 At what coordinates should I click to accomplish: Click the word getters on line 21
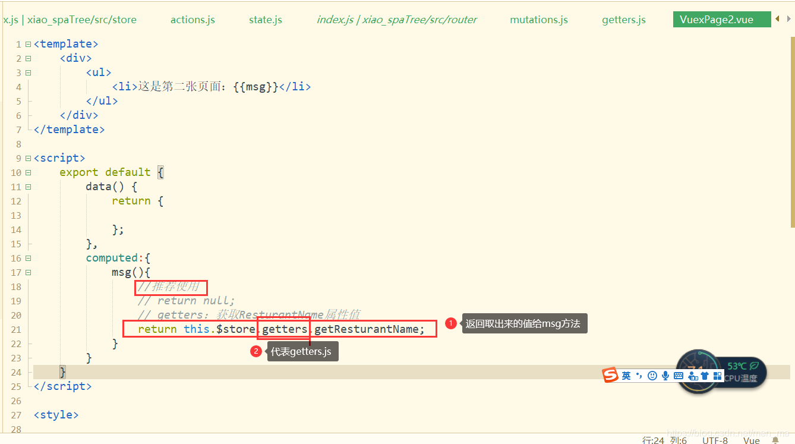click(285, 329)
